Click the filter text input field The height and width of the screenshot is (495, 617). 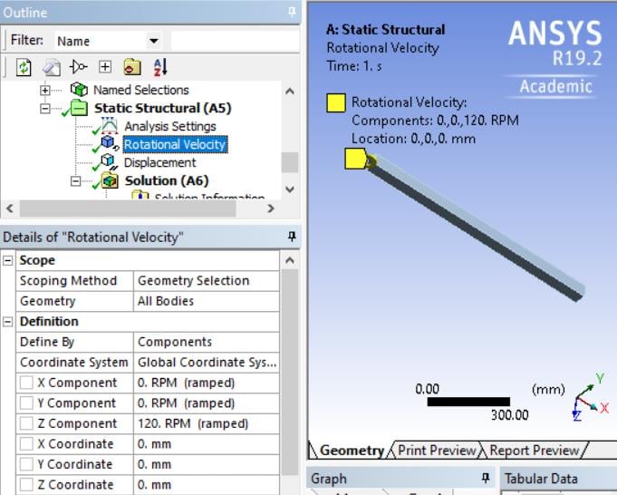[235, 41]
